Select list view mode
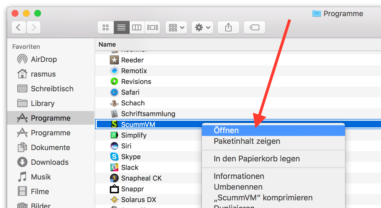The image size is (381, 208). click(122, 27)
